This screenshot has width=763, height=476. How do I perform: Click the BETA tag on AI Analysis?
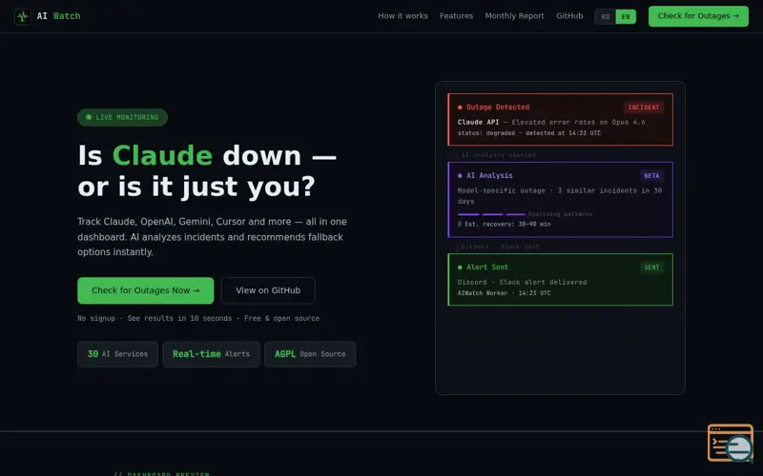(x=651, y=176)
